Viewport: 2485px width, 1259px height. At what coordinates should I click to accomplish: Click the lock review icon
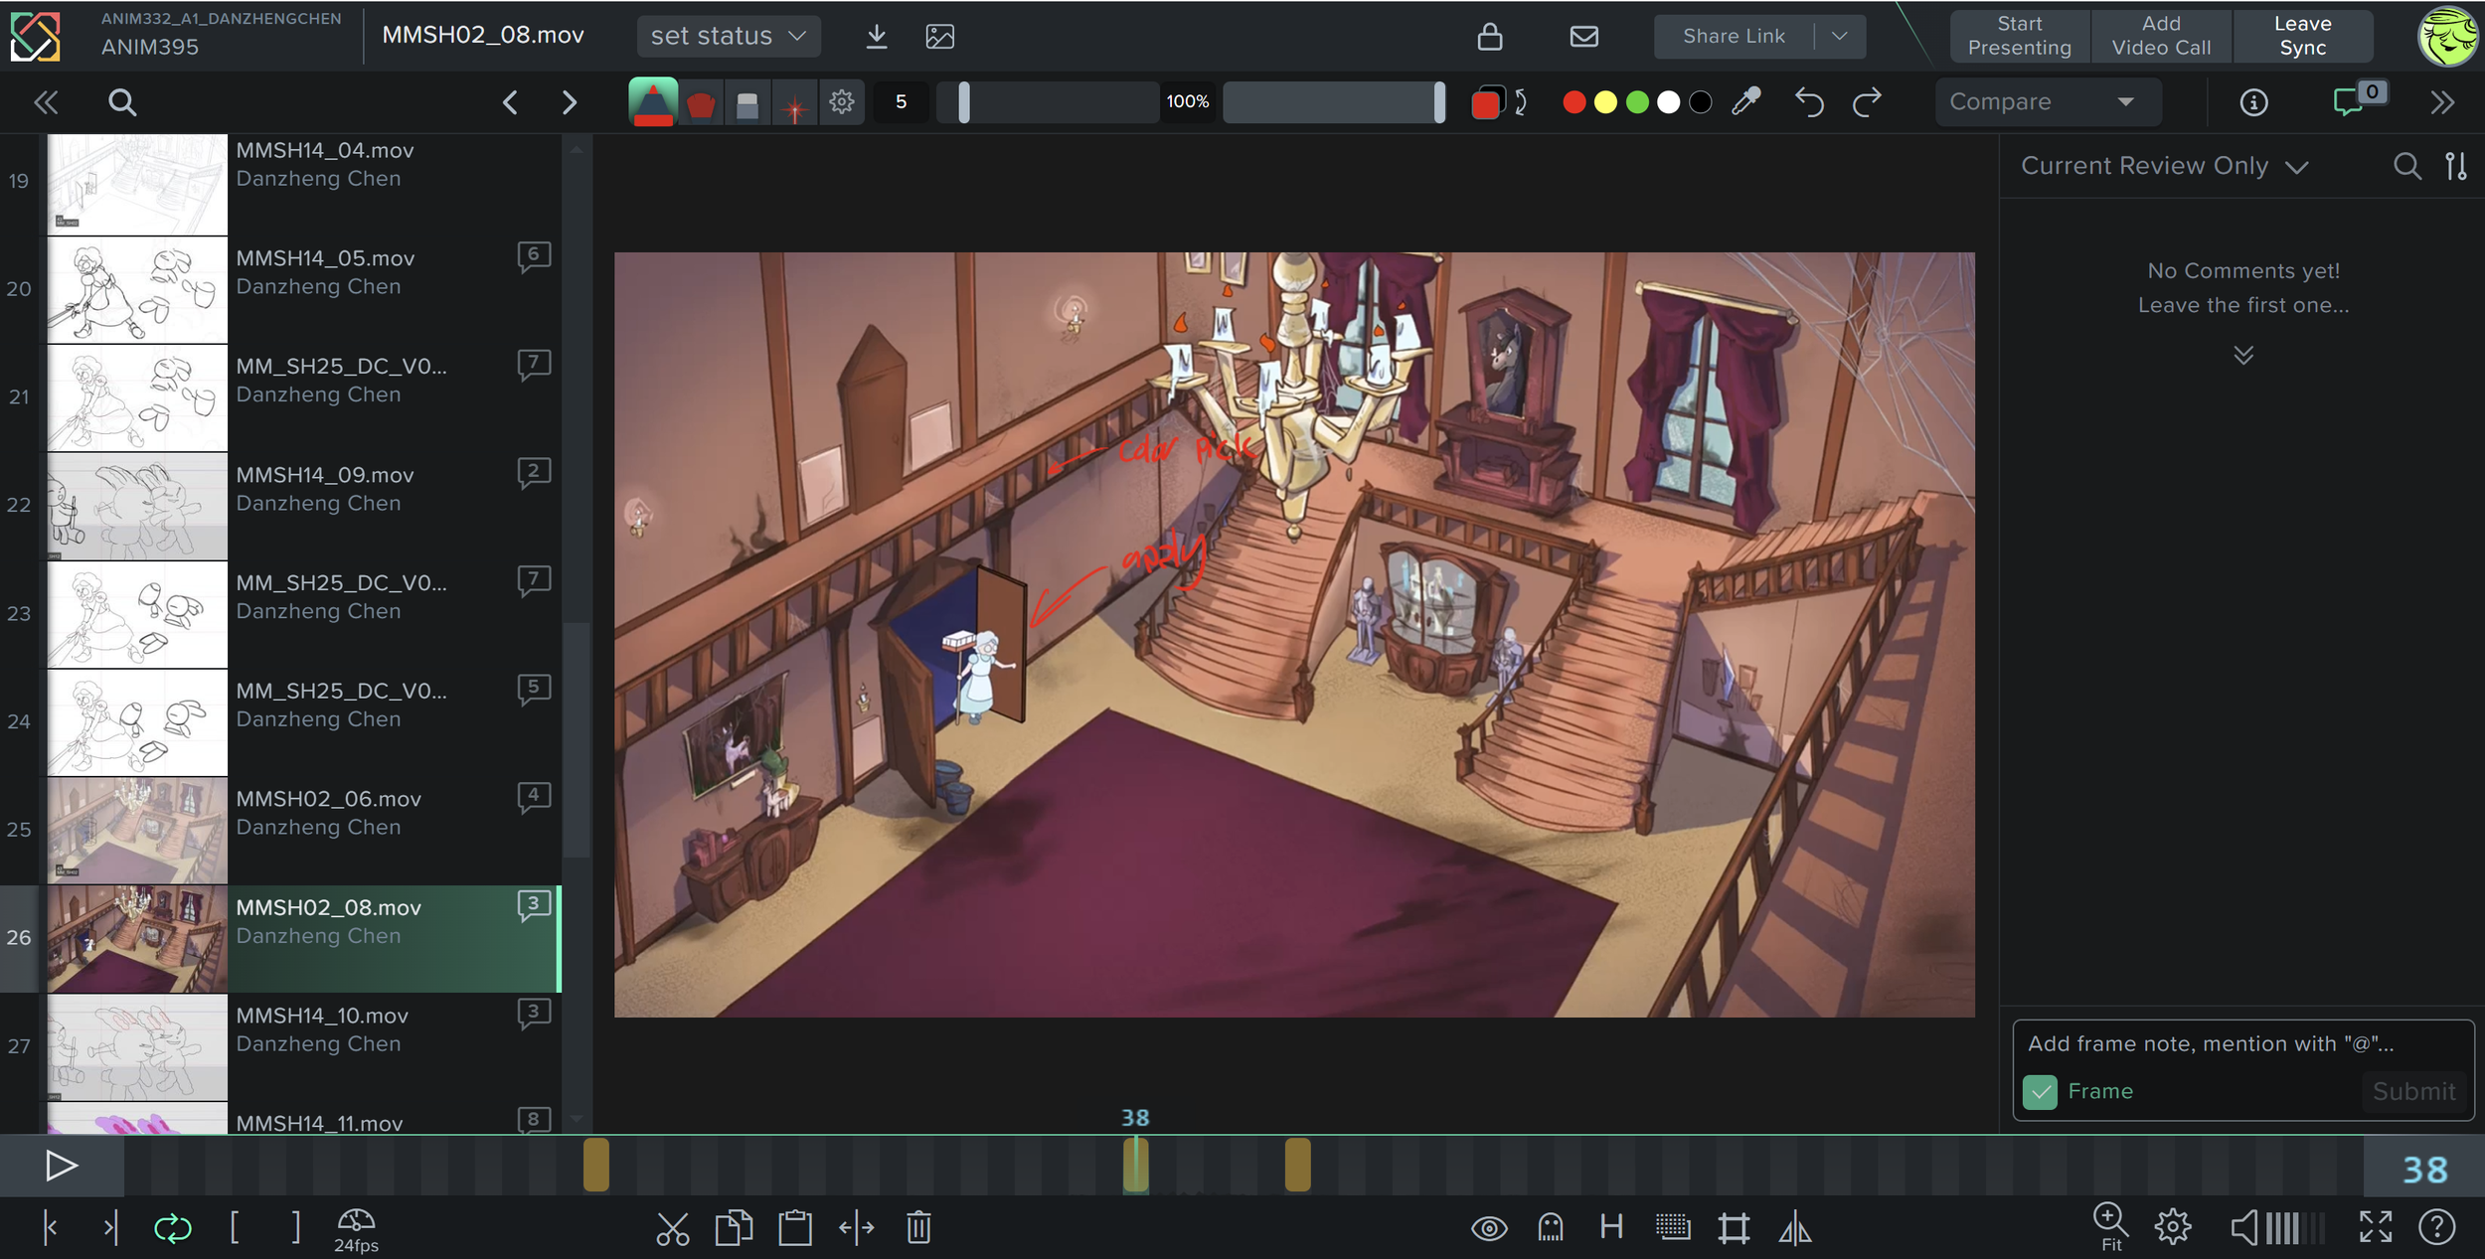[1489, 37]
